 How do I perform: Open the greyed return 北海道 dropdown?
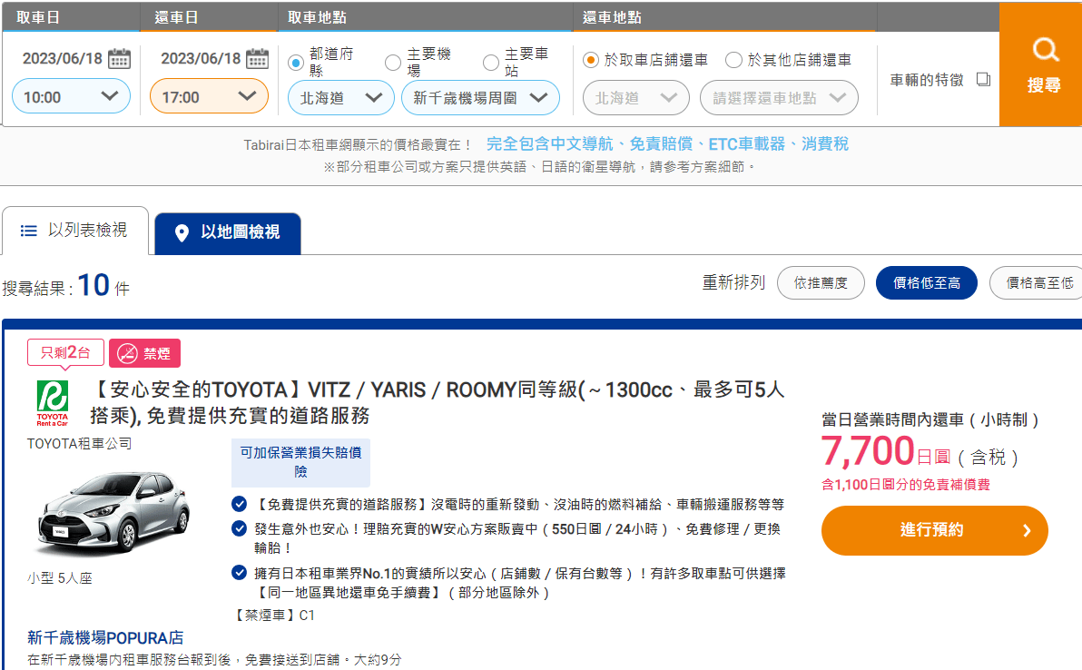636,98
